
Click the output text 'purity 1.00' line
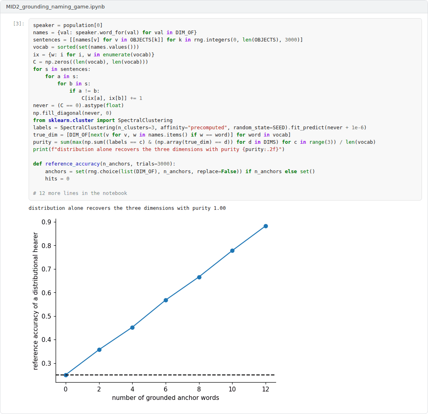(127, 208)
